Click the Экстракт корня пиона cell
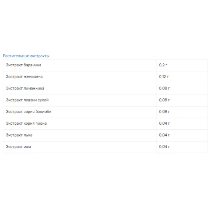The image size is (210, 210). click(80, 123)
